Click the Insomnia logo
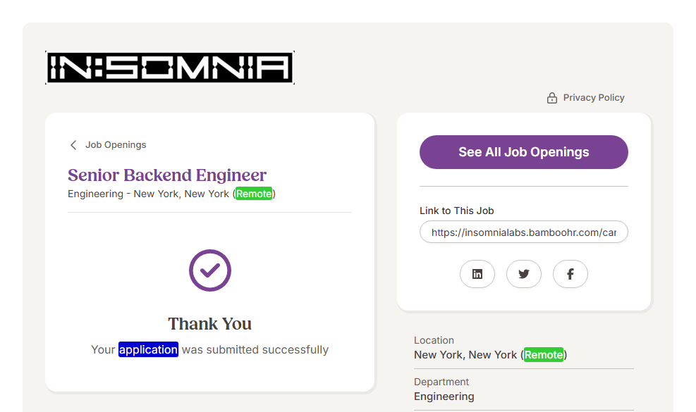 click(169, 68)
